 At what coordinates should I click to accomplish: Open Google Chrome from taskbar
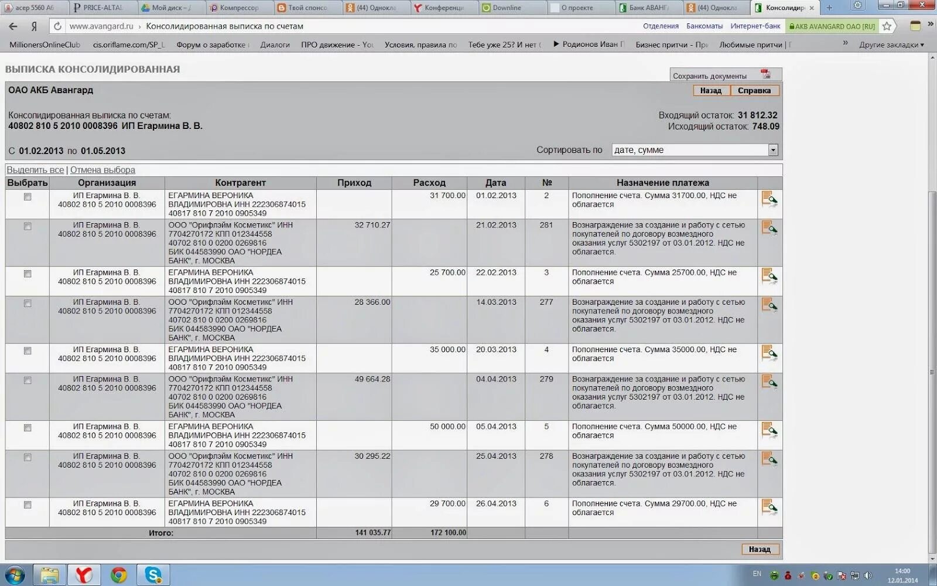point(118,575)
